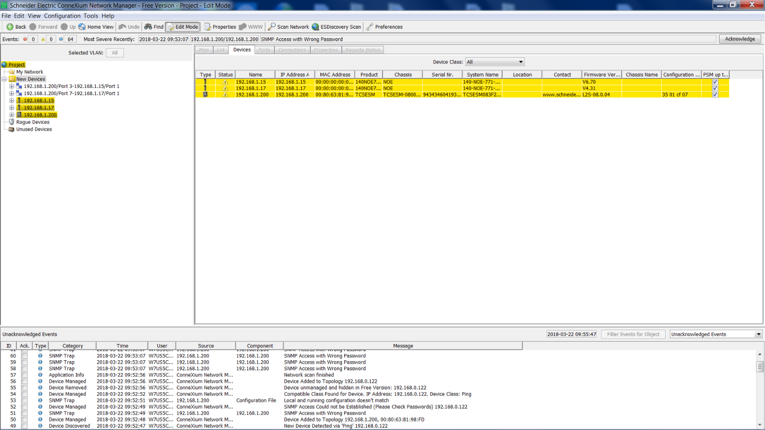
Task: Toggle the Edit Mode button
Action: [183, 27]
